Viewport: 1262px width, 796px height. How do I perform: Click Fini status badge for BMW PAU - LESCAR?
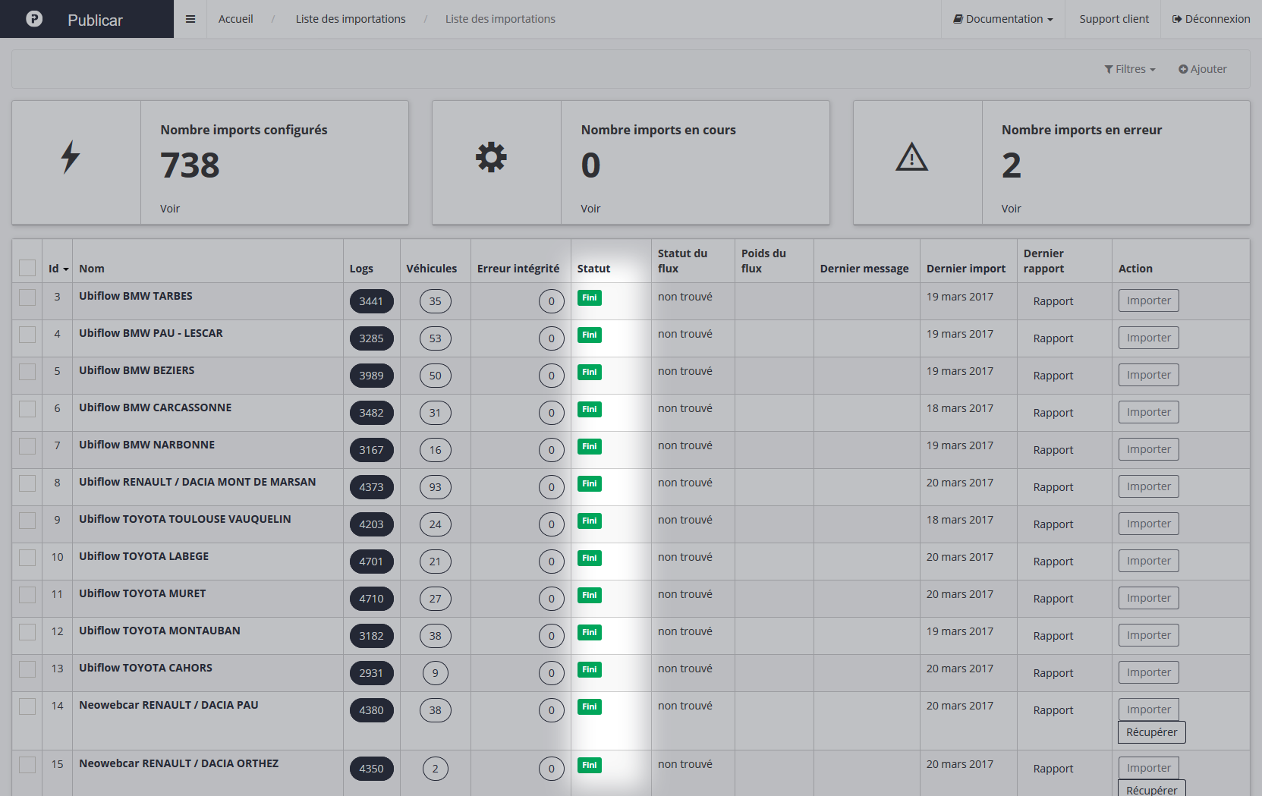pos(590,335)
